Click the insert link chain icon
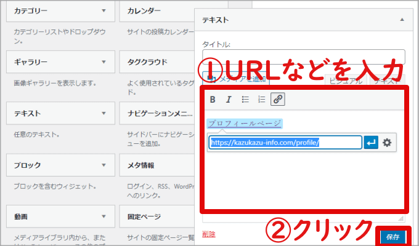 point(278,99)
